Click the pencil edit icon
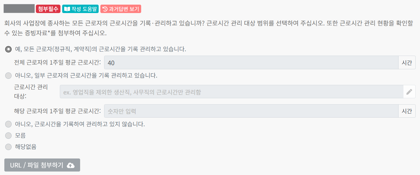 pos(409,92)
